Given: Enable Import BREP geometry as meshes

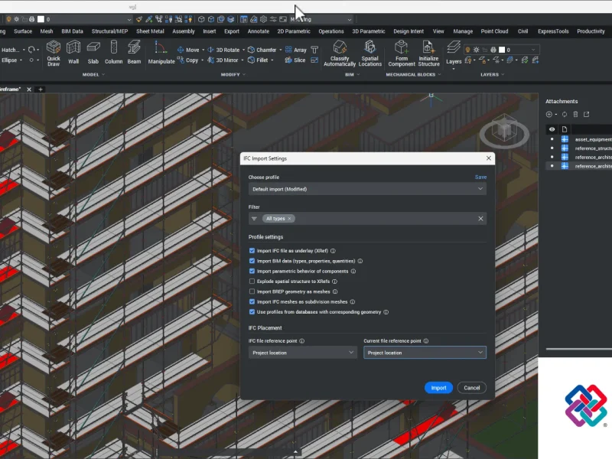Looking at the screenshot, I should coord(252,291).
